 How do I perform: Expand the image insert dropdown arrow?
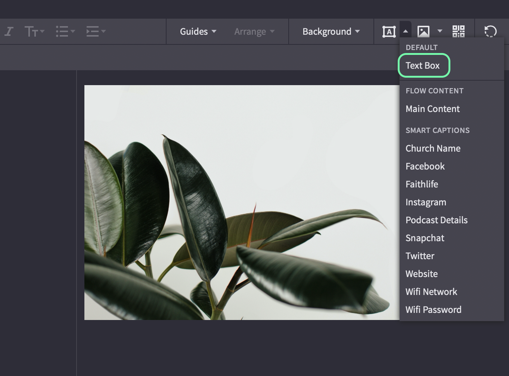440,31
